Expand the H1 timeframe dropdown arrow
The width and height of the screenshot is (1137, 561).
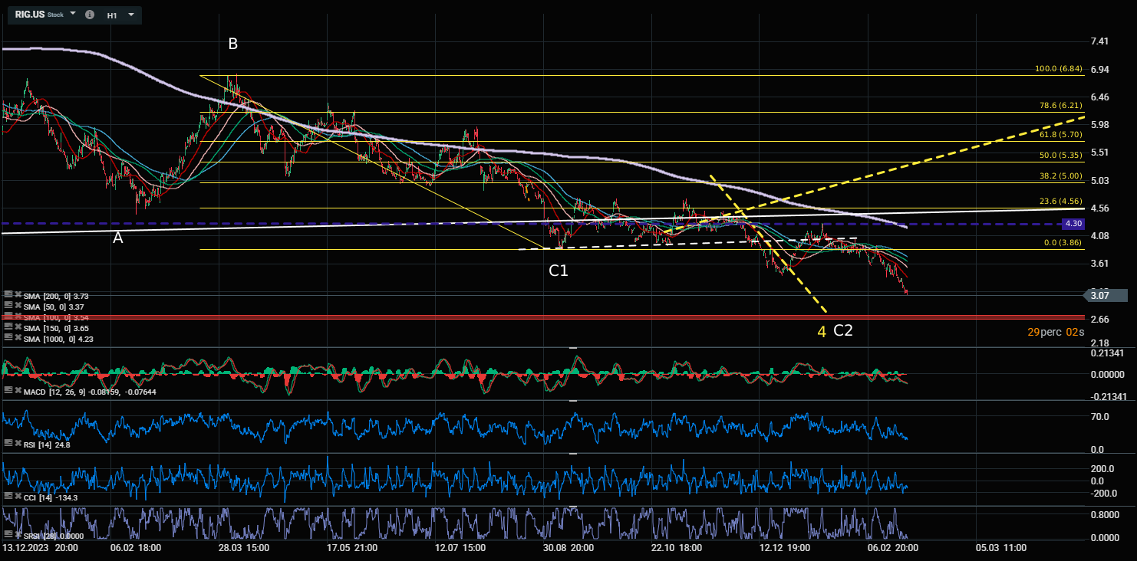click(131, 15)
